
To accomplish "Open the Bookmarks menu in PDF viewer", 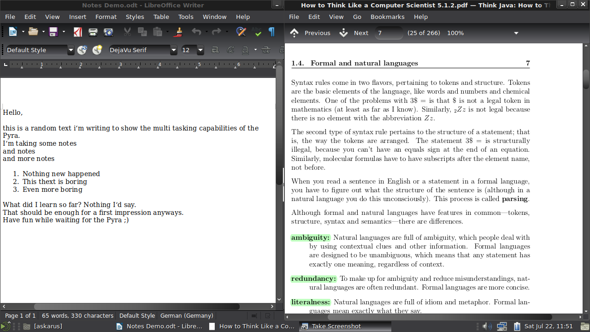I will tap(387, 17).
